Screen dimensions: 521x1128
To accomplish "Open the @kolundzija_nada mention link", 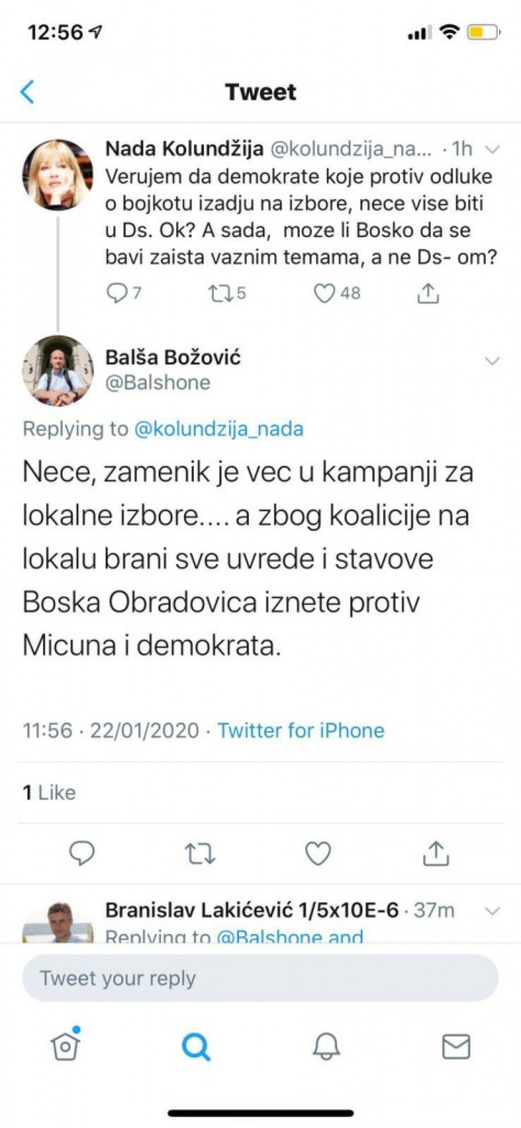I will point(219,429).
